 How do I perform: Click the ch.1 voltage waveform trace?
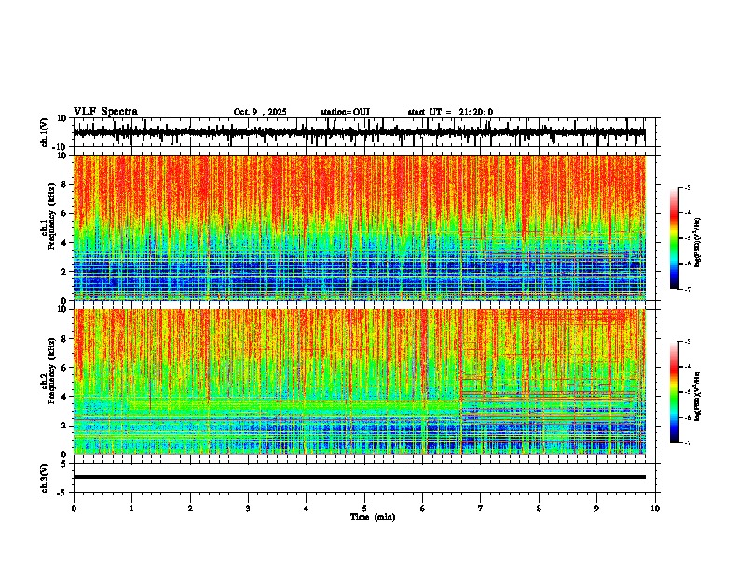coord(359,132)
